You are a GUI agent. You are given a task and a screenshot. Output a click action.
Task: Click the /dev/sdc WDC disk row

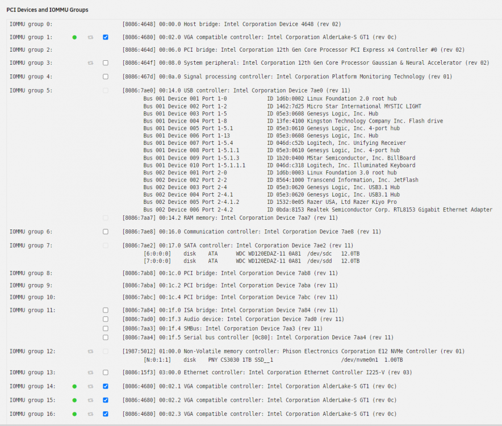tap(252, 254)
